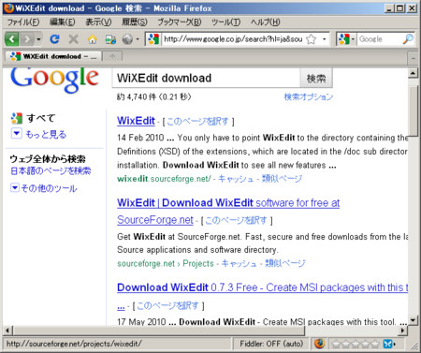
Task: Click the star rating in the status bar
Action: coord(356,344)
